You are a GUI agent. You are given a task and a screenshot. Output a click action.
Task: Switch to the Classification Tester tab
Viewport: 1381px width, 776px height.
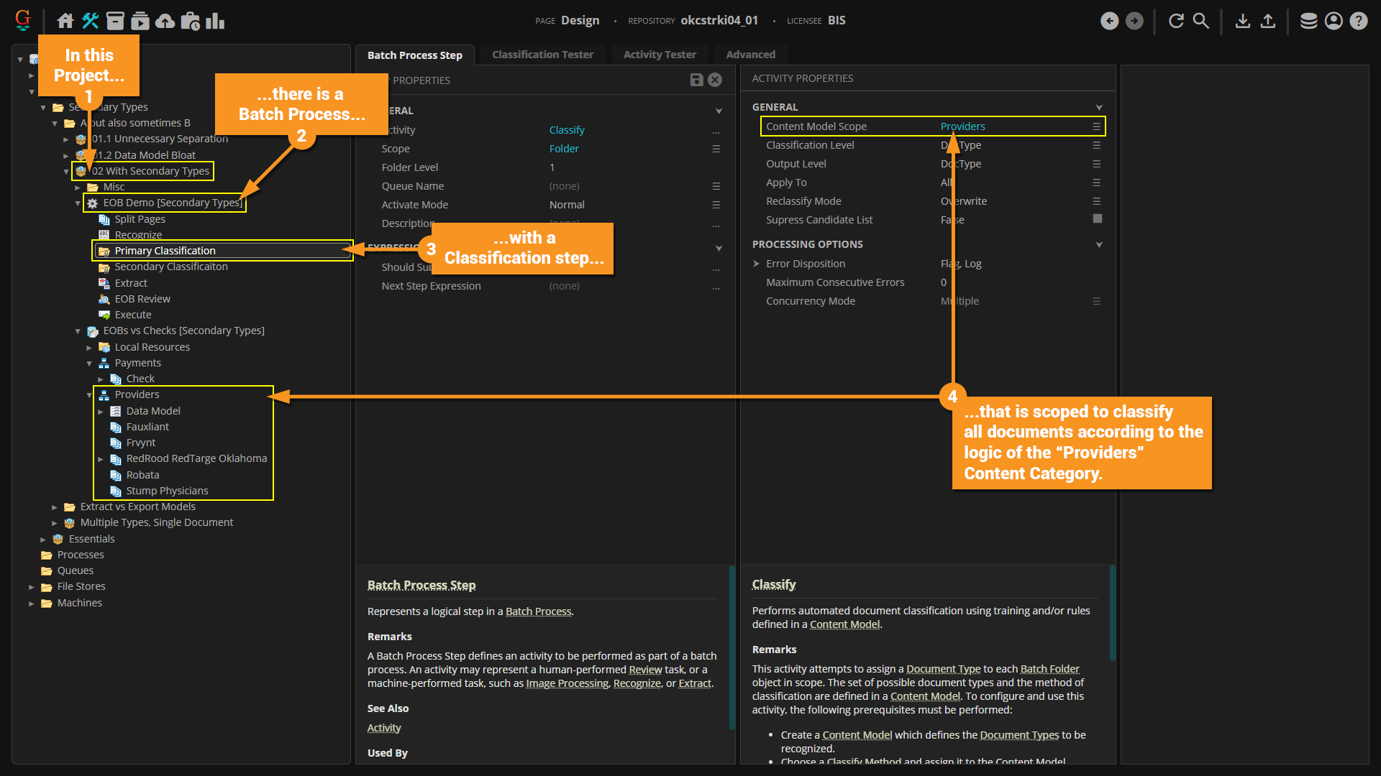coord(542,55)
